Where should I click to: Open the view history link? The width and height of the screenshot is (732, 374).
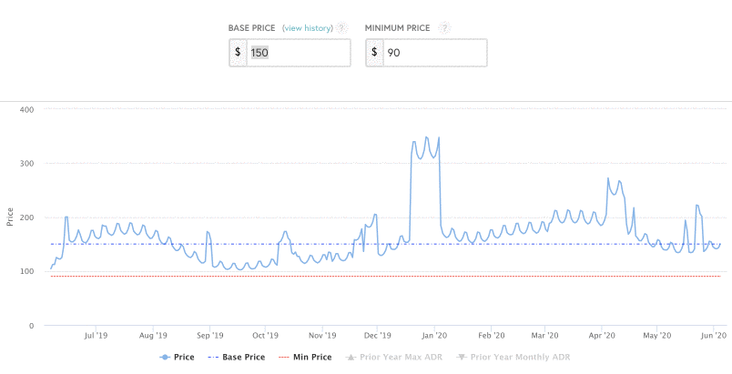pyautogui.click(x=308, y=28)
